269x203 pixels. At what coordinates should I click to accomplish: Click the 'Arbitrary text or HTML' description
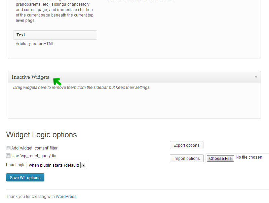point(35,44)
